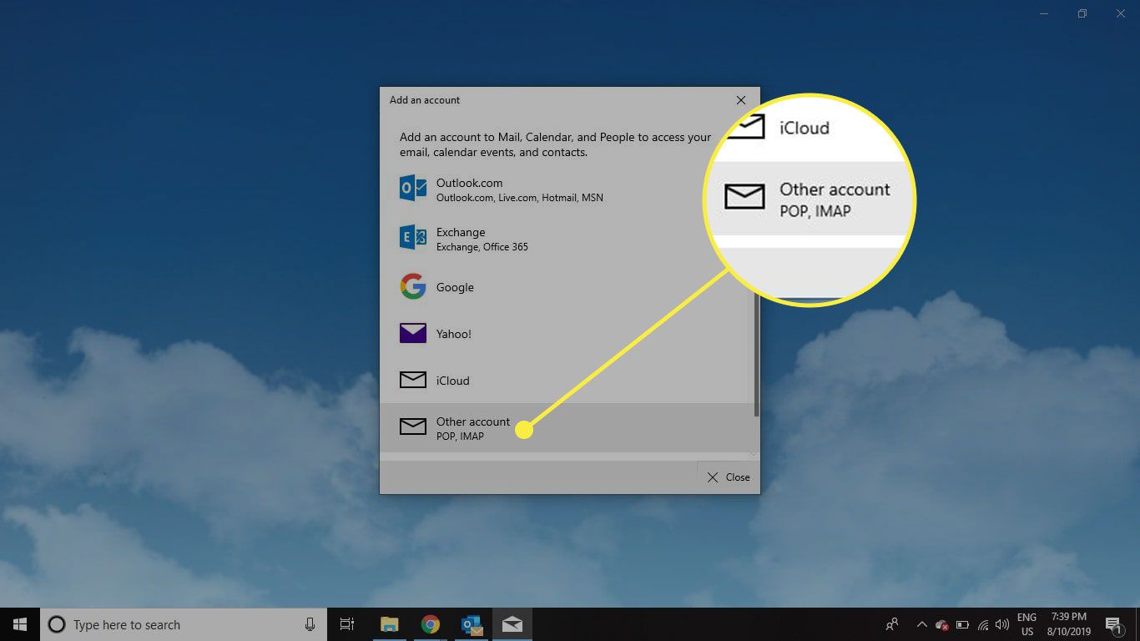This screenshot has width=1140, height=641.
Task: Show hidden system tray icons
Action: click(921, 624)
